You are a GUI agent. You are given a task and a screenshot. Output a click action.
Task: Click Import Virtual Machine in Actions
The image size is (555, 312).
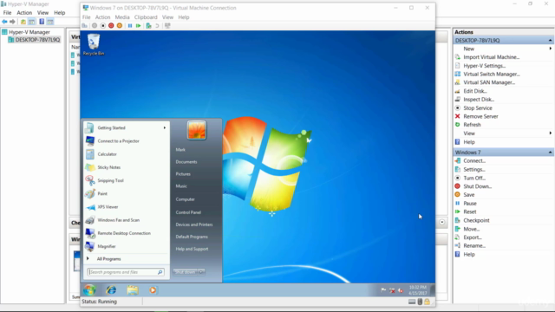tap(492, 57)
